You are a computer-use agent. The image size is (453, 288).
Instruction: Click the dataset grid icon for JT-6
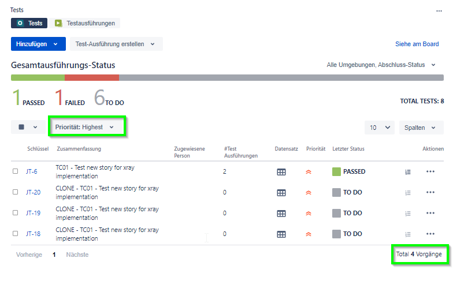(x=281, y=172)
